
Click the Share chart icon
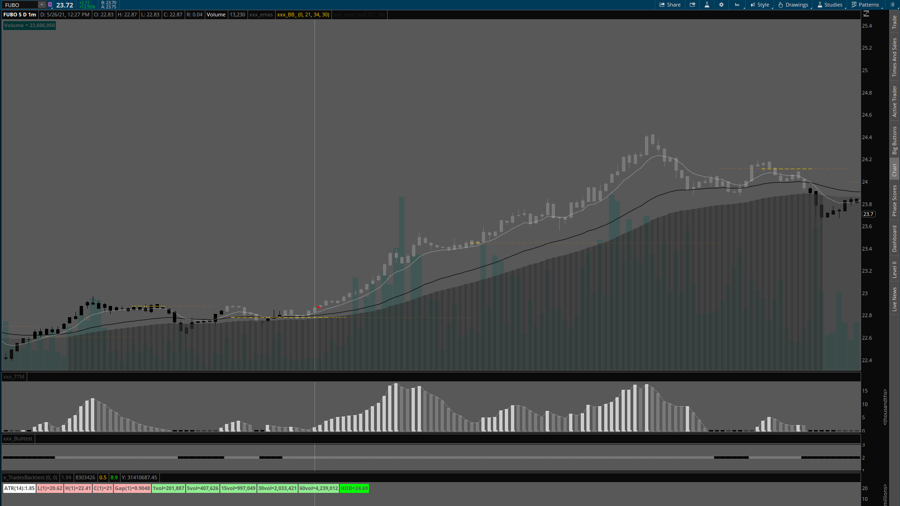pyautogui.click(x=670, y=5)
